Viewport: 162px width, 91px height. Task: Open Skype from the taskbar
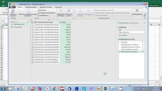84,88
